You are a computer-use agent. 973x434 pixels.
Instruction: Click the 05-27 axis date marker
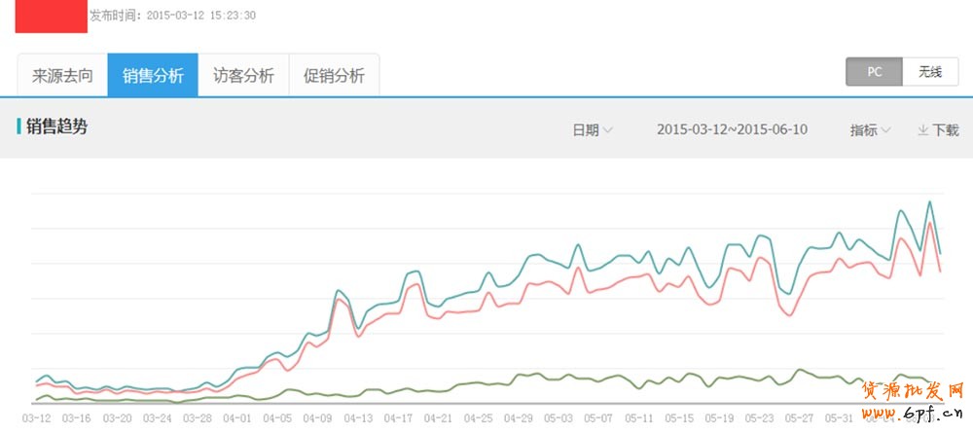(799, 417)
